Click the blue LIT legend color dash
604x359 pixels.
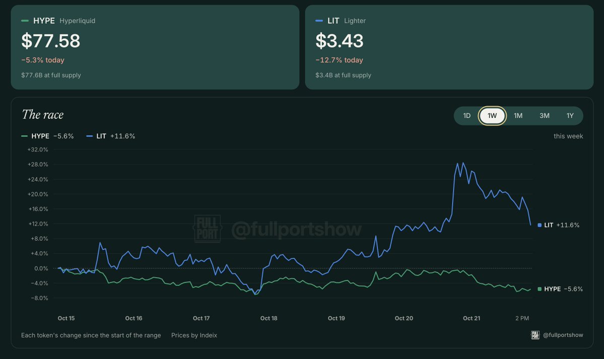coord(89,136)
